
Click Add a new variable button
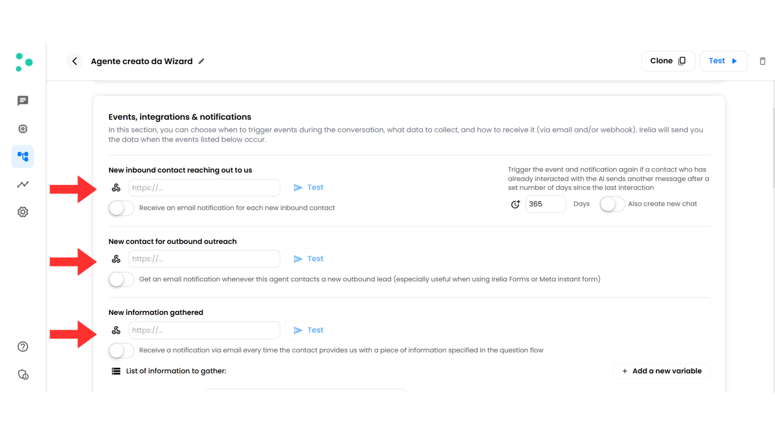tap(661, 371)
